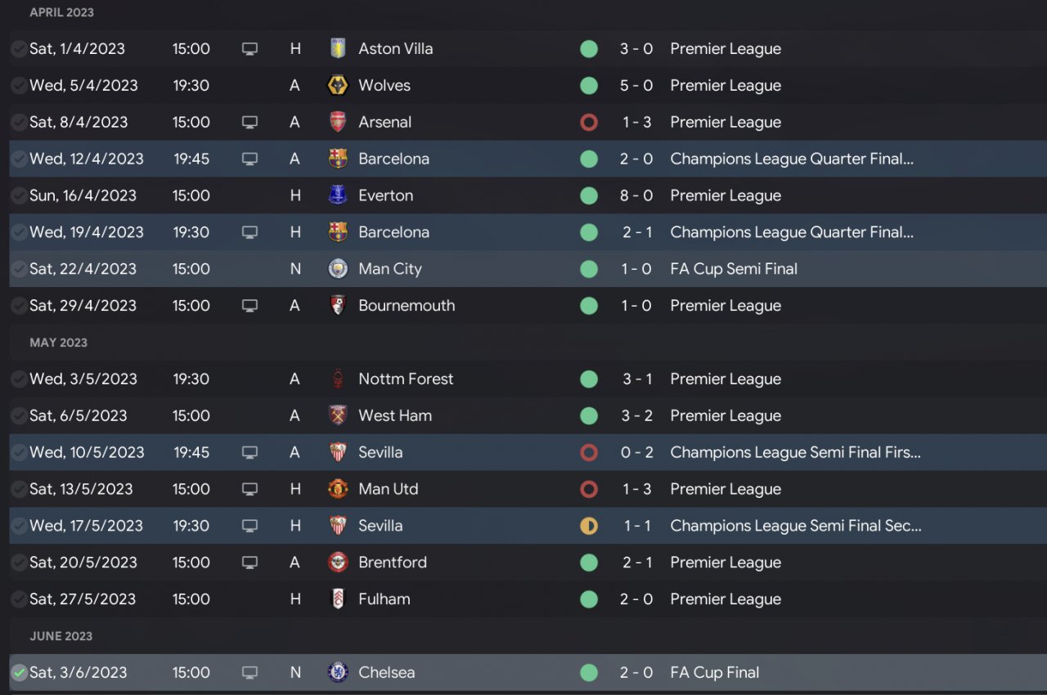Open the Sevilla link in the 17/5/2023 row
The height and width of the screenshot is (695, 1047).
[380, 526]
